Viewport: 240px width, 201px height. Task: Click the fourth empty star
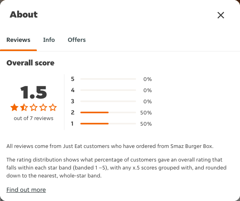tap(43, 107)
